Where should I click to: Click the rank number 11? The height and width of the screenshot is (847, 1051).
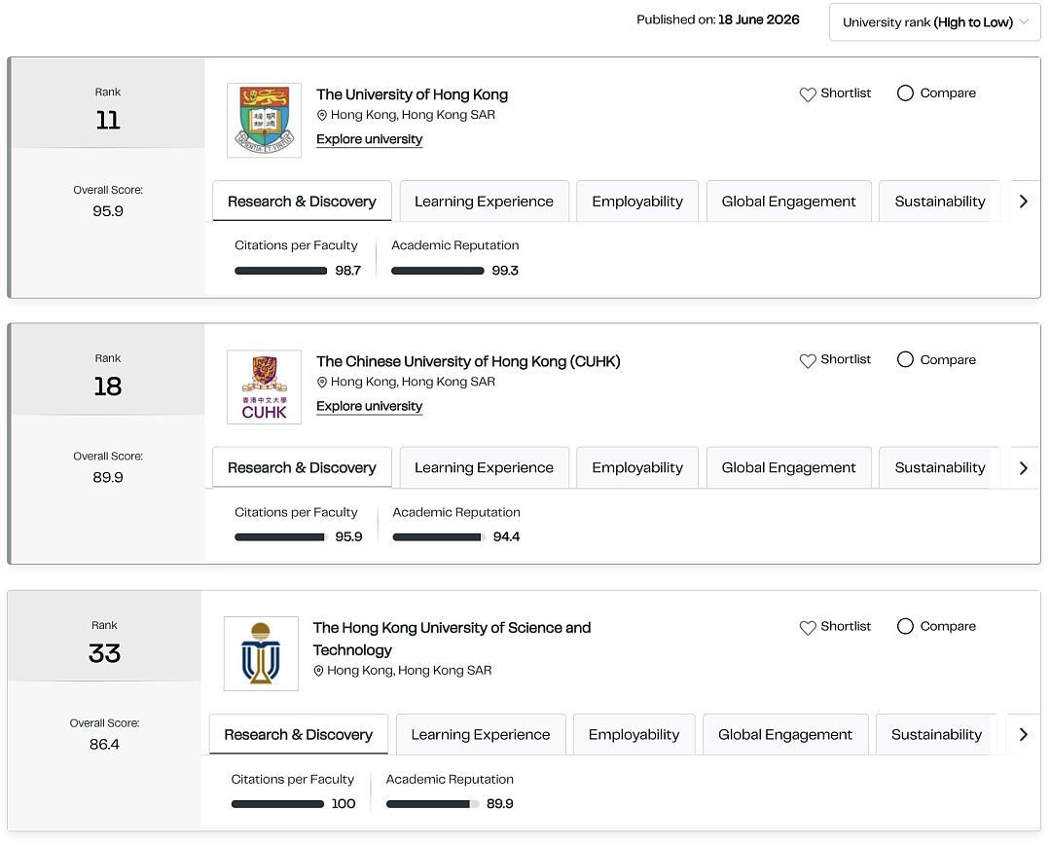click(x=108, y=120)
